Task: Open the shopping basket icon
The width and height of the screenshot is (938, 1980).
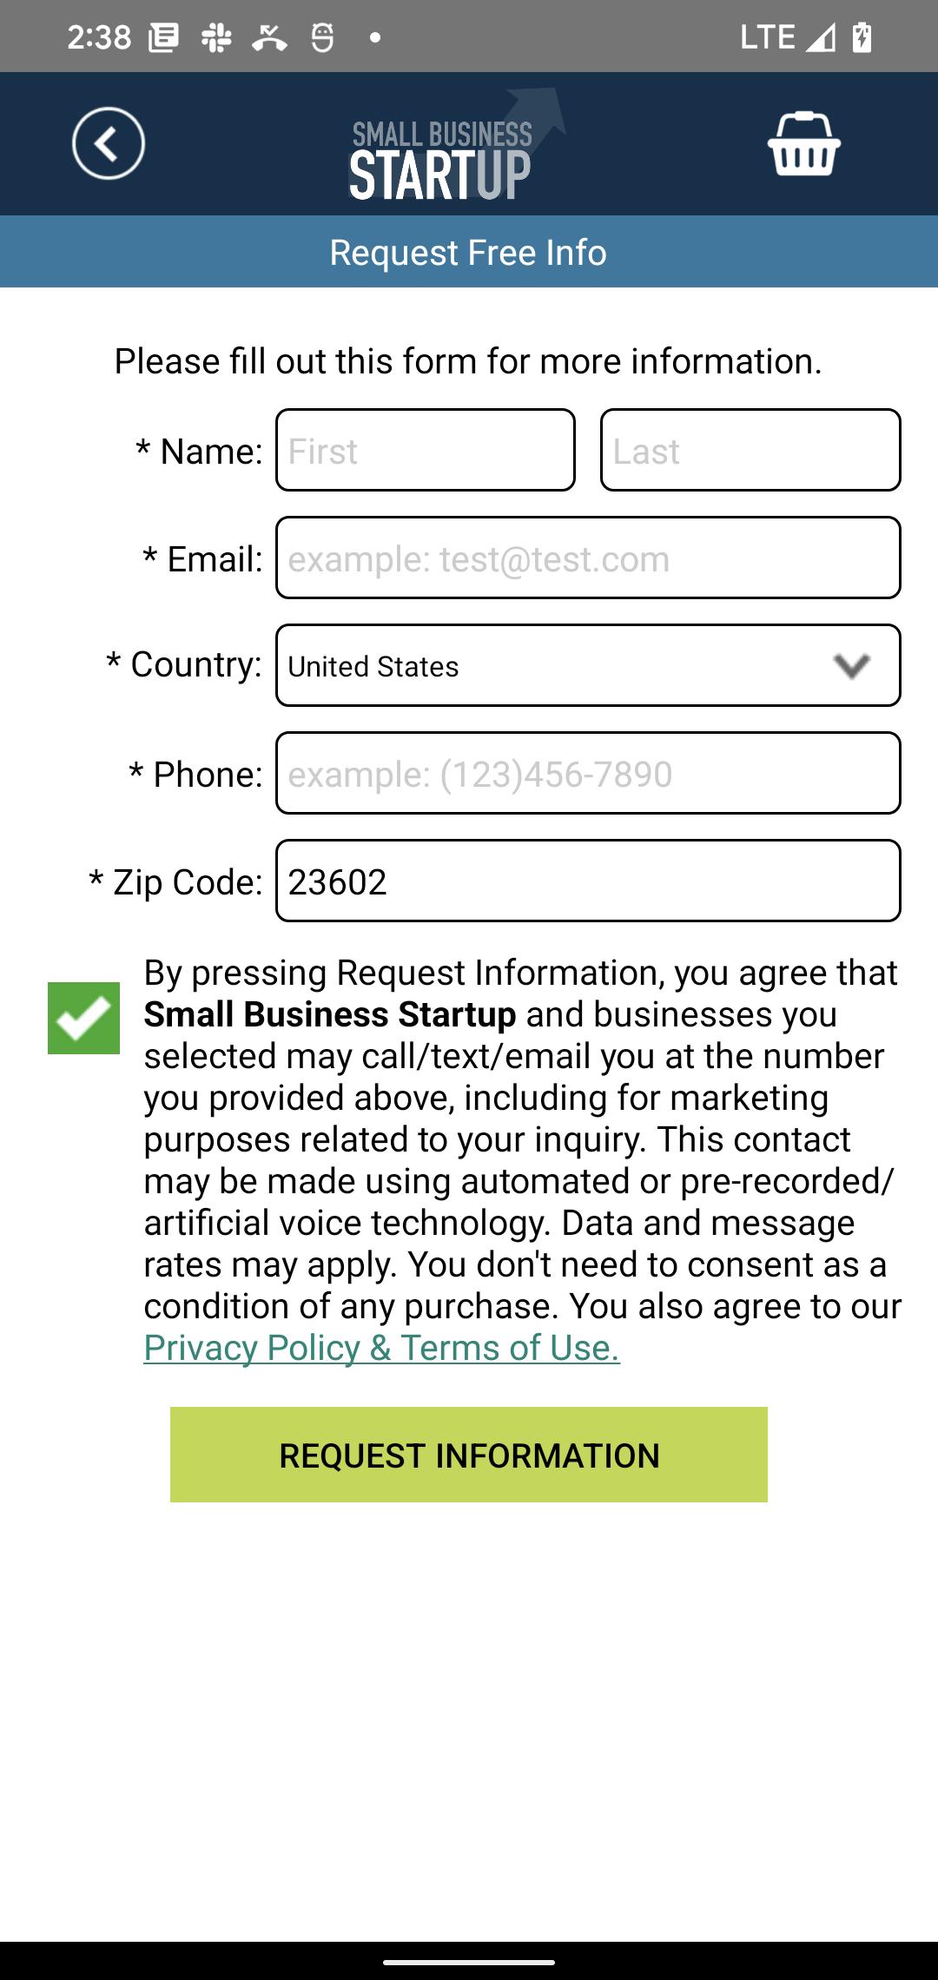Action: (x=804, y=143)
